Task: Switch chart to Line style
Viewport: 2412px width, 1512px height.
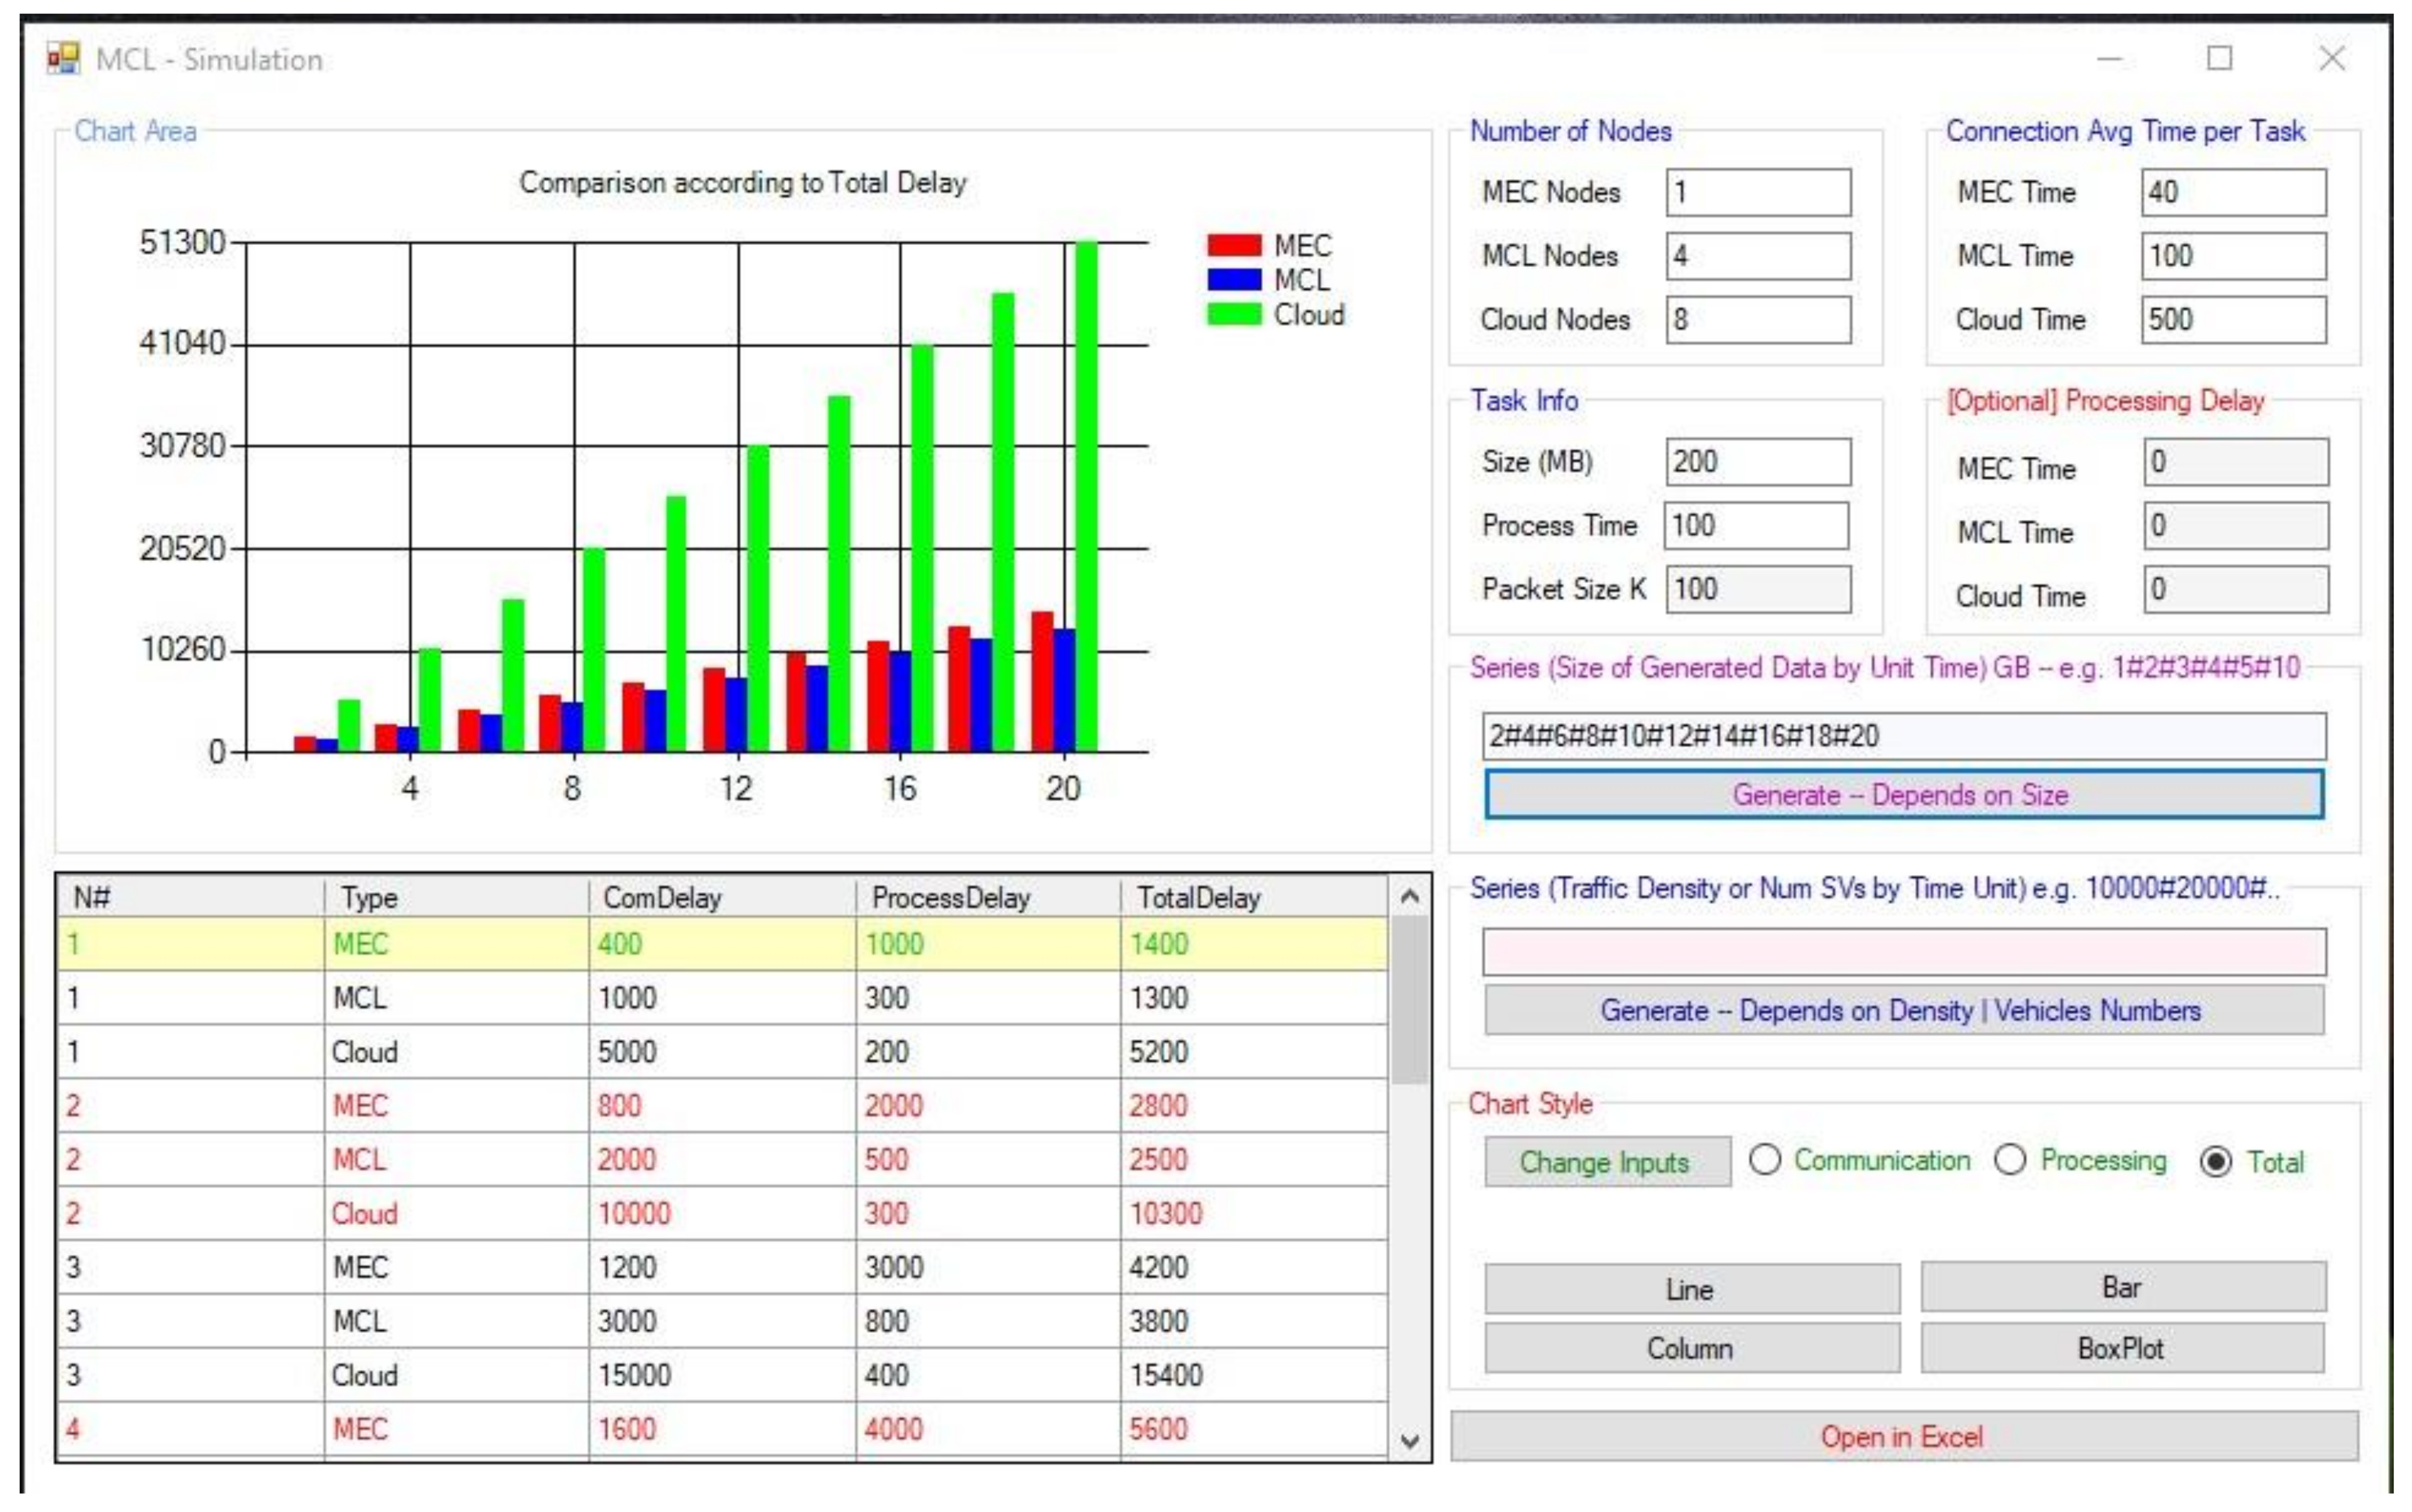Action: point(1691,1289)
